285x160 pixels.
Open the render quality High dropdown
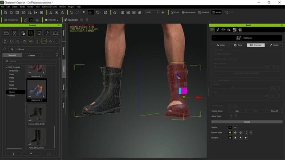coord(152,12)
